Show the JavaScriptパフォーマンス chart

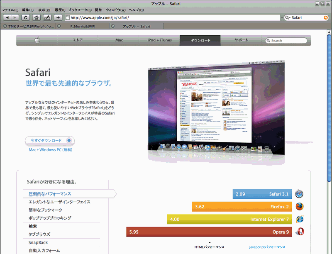tap(267, 247)
